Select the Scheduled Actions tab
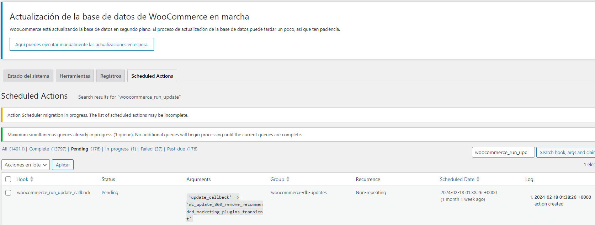 [152, 76]
